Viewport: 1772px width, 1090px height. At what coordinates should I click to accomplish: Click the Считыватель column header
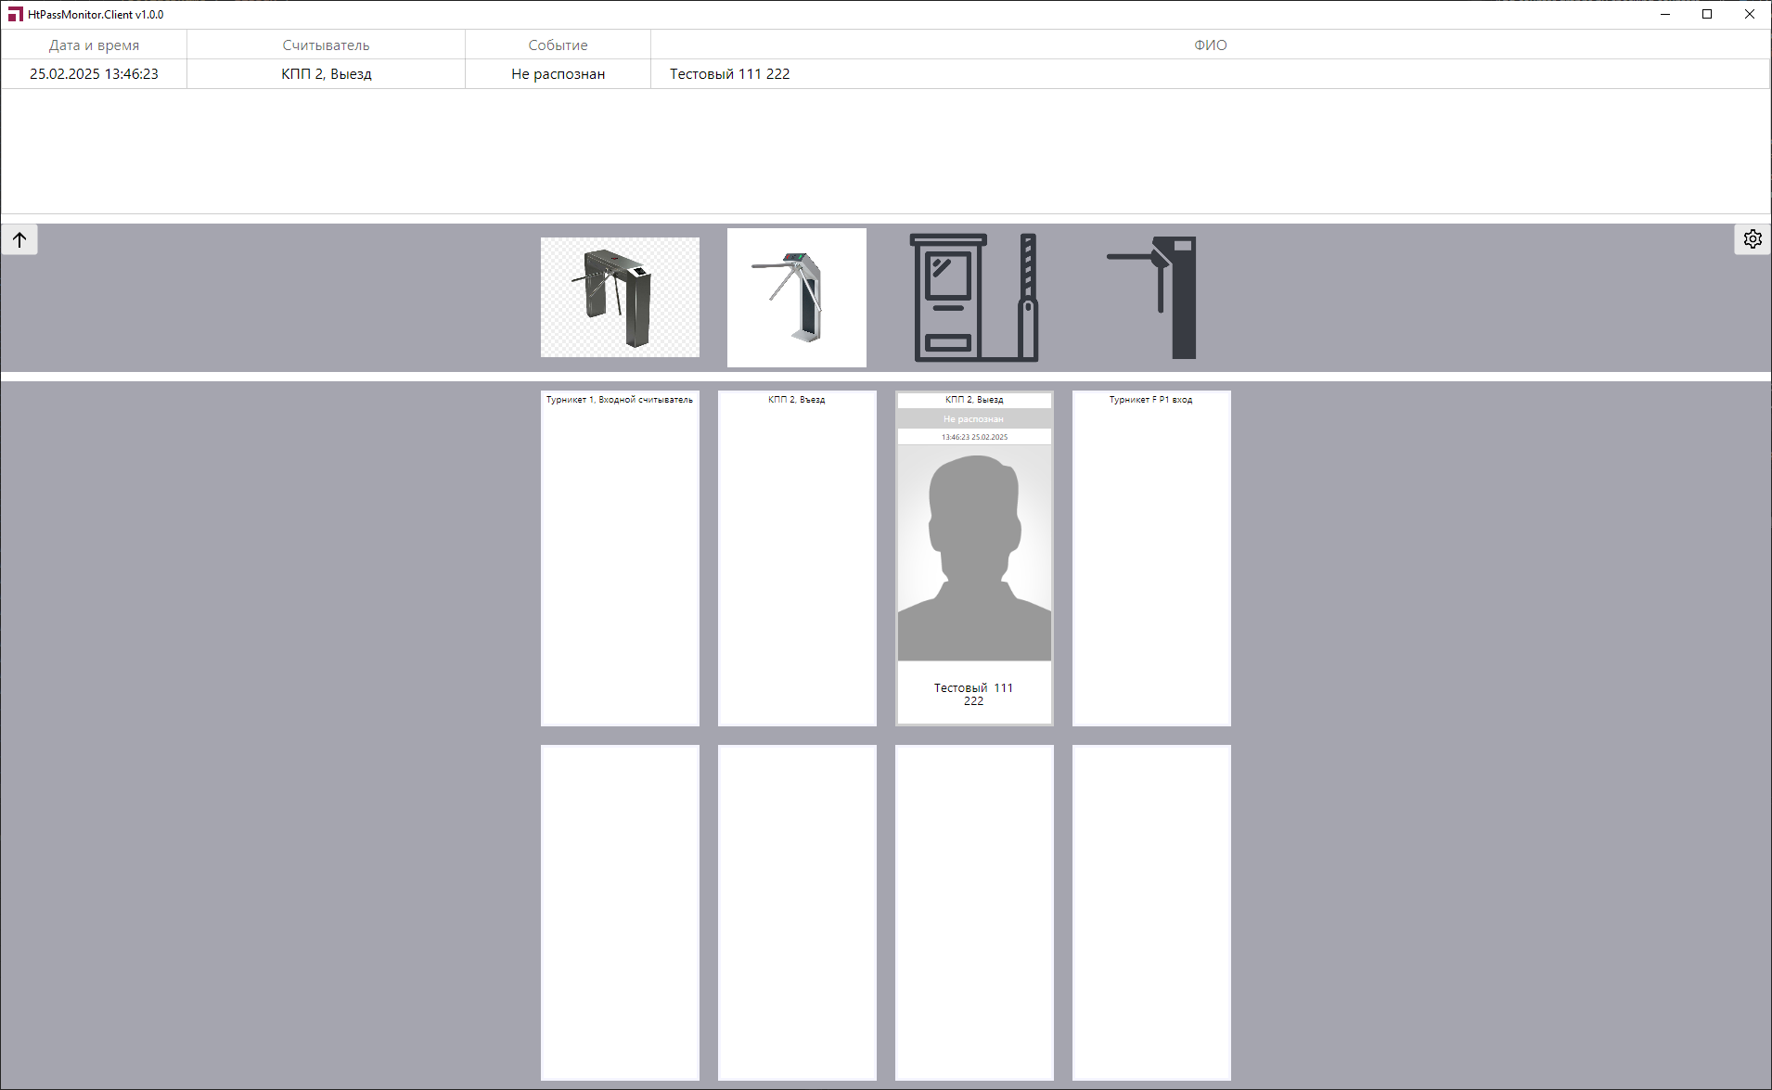pos(326,45)
